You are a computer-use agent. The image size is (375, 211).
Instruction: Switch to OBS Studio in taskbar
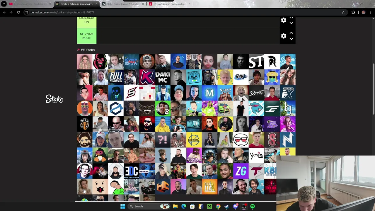click(x=244, y=206)
